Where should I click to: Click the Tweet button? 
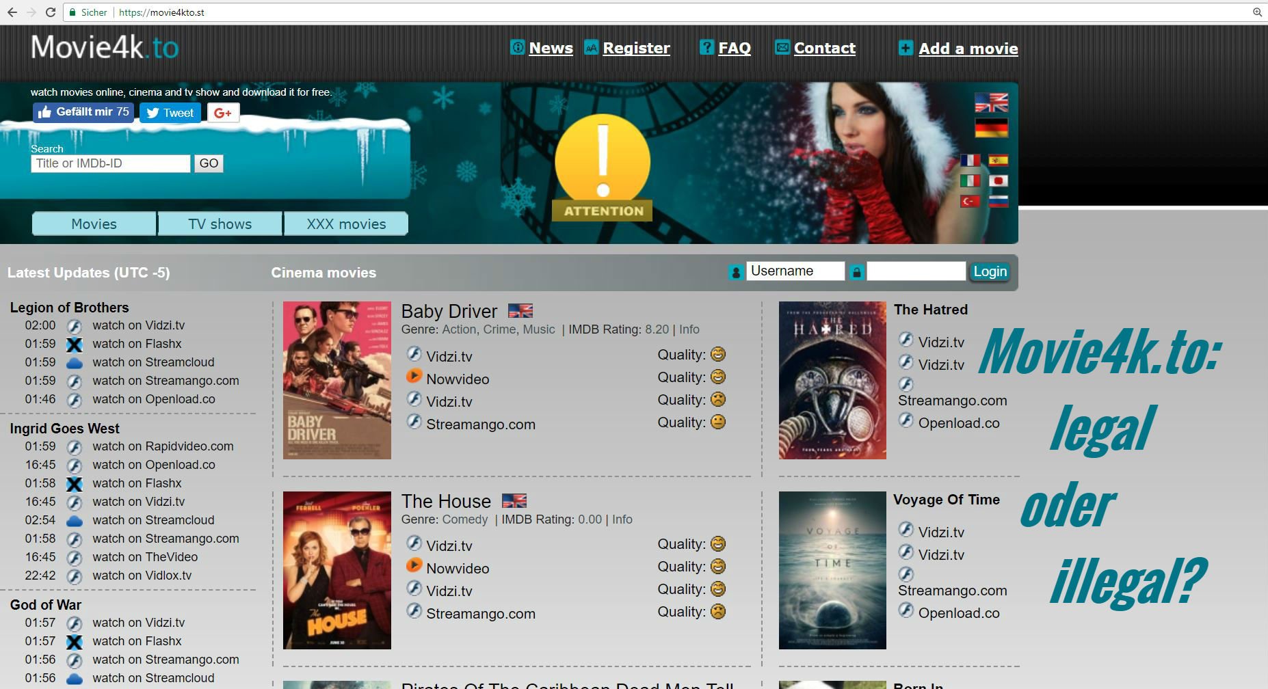click(170, 113)
